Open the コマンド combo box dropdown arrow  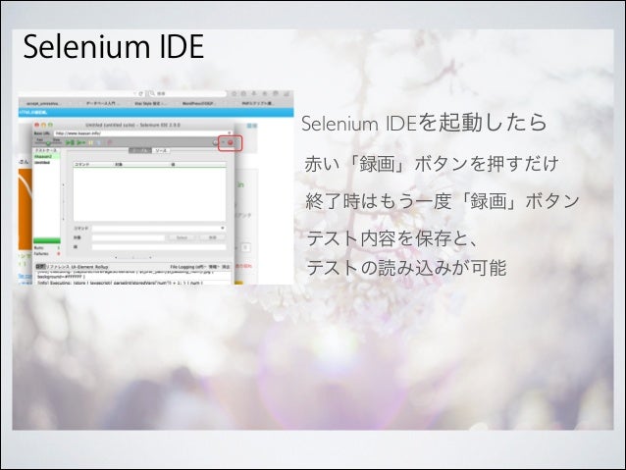click(223, 228)
